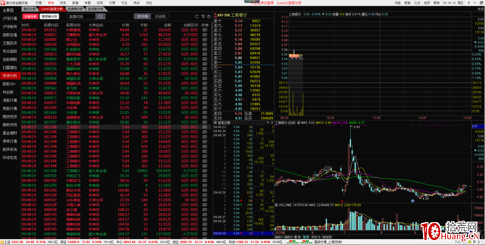Switch filter to 自选股
The width and height of the screenshot is (485, 245).
[x=160, y=17]
